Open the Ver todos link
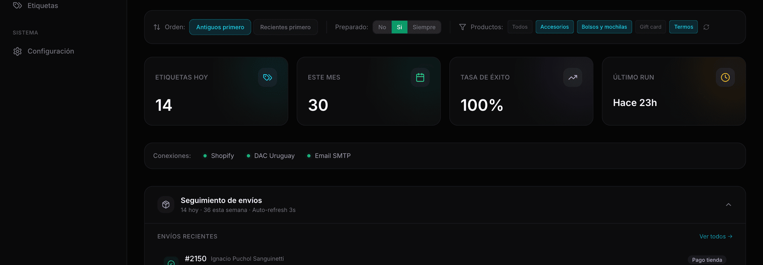The width and height of the screenshot is (763, 265). (x=716, y=236)
